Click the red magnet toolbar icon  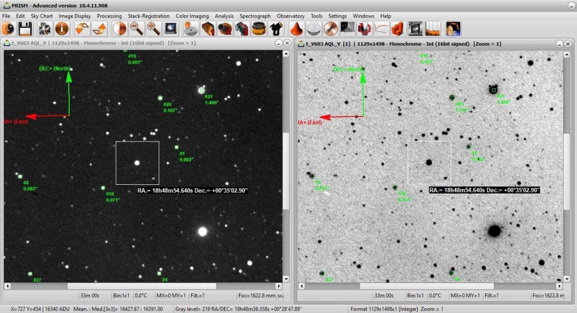click(364, 28)
